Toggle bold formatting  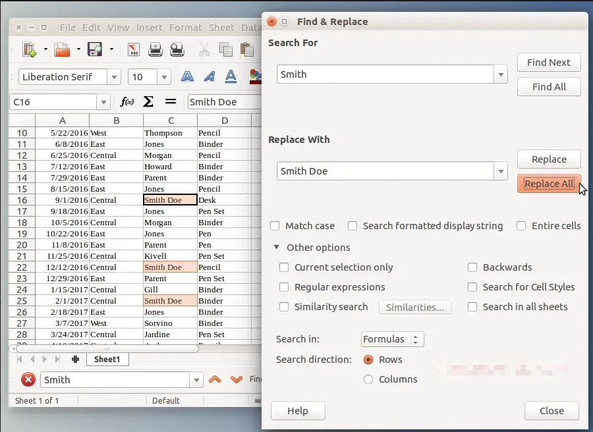tap(187, 76)
